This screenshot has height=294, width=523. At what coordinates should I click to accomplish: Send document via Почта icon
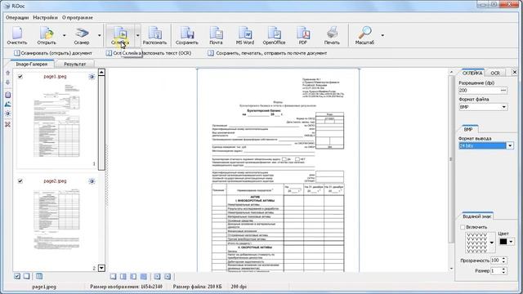pos(216,35)
